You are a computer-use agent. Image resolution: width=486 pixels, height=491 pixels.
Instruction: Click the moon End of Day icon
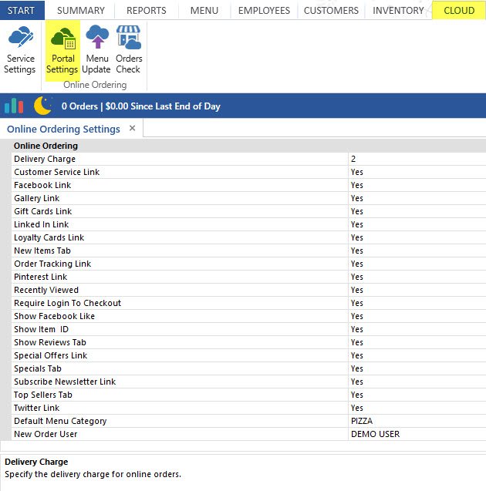coord(42,106)
